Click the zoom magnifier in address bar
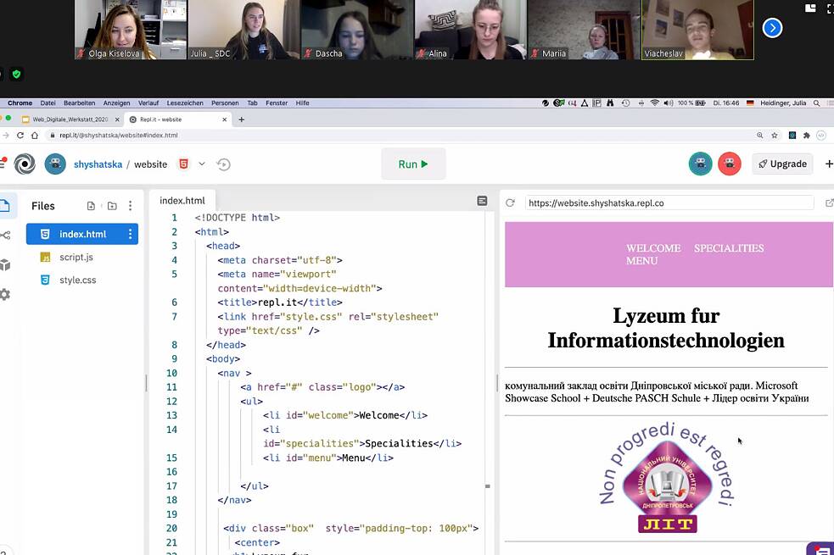This screenshot has width=834, height=555. click(759, 136)
